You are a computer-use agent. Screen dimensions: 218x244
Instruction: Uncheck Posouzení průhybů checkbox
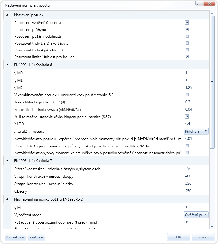[x=187, y=29]
